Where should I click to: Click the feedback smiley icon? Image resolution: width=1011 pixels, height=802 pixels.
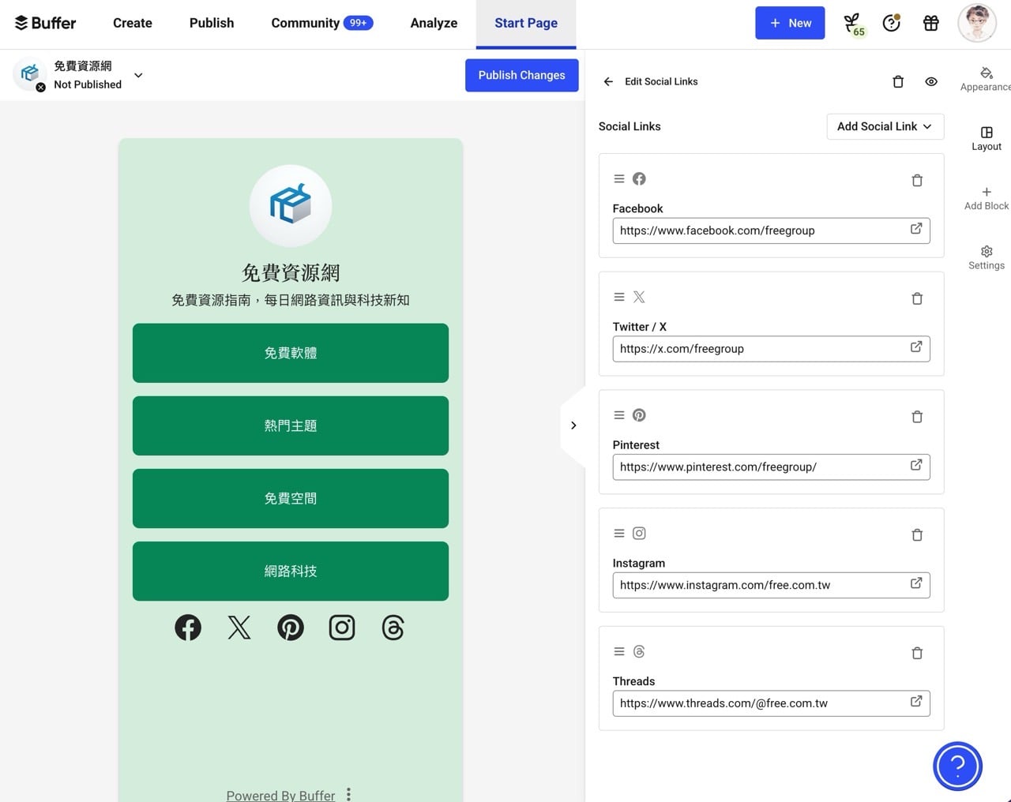click(x=892, y=23)
